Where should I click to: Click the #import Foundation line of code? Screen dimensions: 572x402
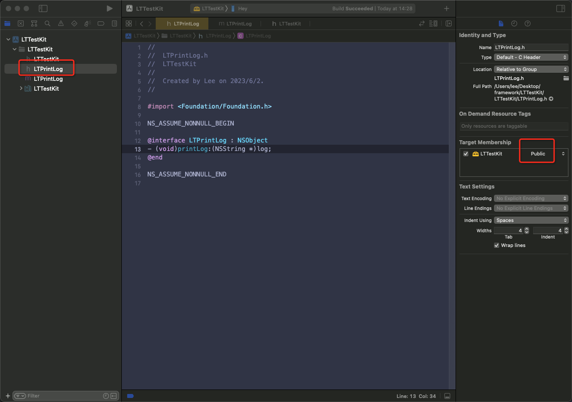click(209, 106)
